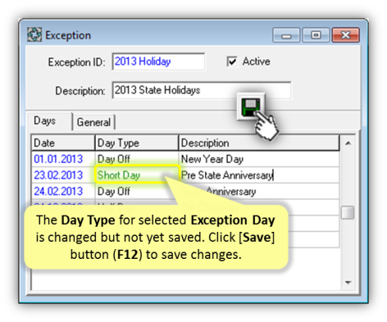Click the Pre State Anniversary description cell
Viewport: 387px width, 322px height.
pyautogui.click(x=259, y=175)
